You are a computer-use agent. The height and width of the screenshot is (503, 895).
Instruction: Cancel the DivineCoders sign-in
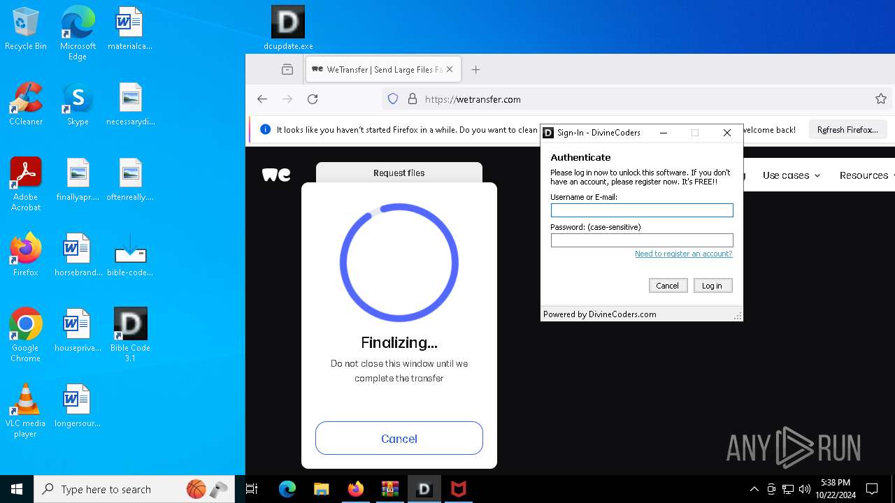668,286
